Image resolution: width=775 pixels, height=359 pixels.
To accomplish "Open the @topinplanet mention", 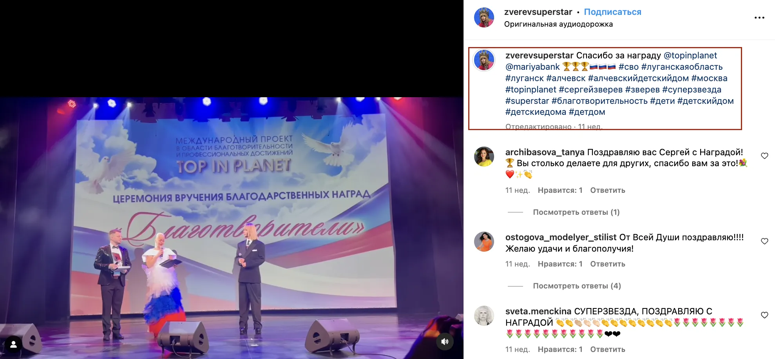I will click(x=690, y=56).
